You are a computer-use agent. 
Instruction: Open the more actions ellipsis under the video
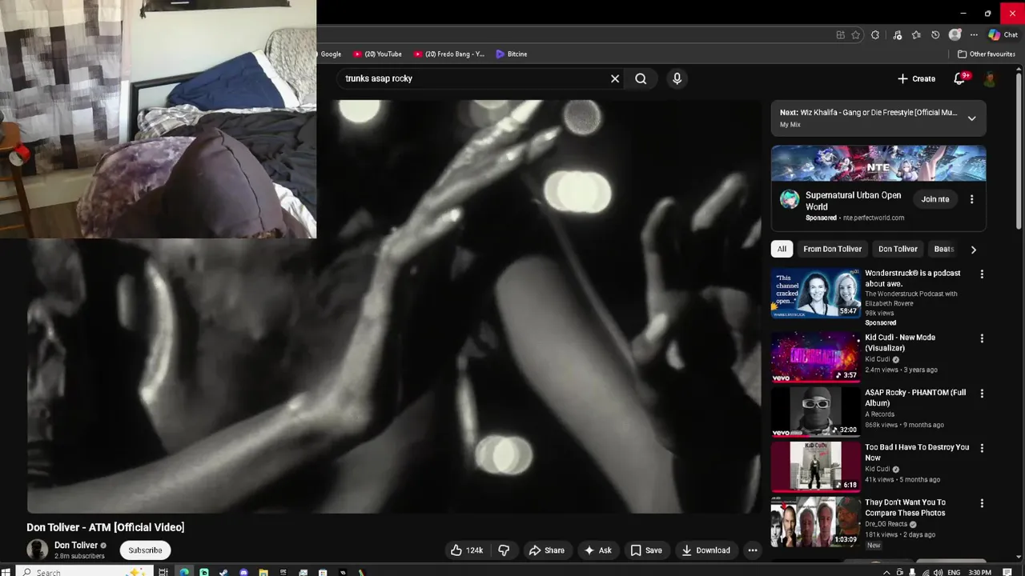(x=752, y=550)
